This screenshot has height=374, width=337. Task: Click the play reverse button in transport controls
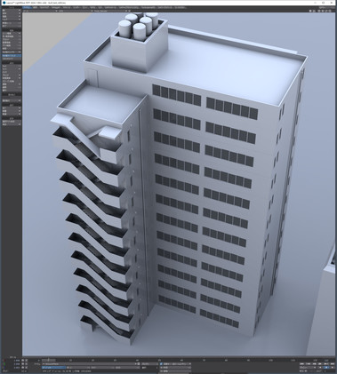coord(320,368)
